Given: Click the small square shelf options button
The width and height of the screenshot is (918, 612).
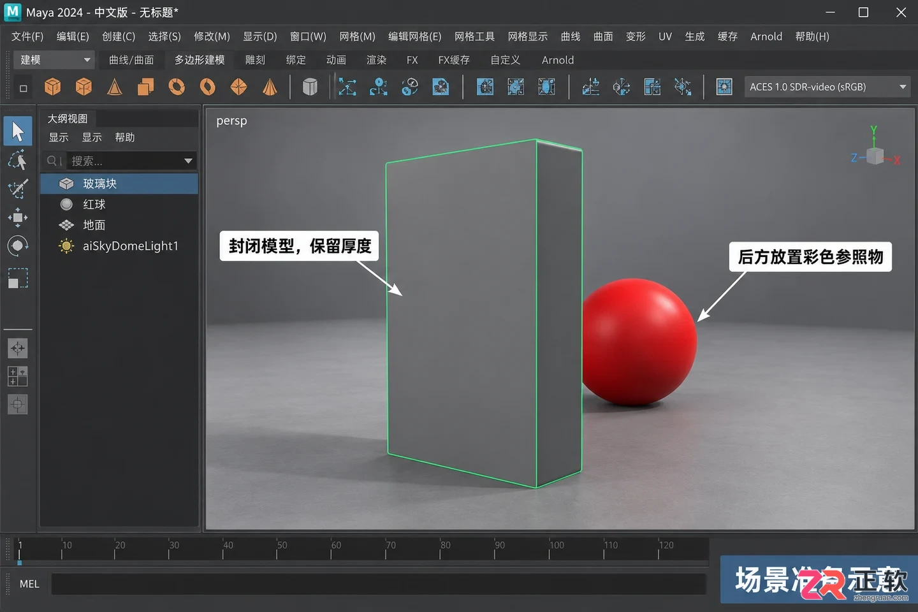Looking at the screenshot, I should 24,88.
